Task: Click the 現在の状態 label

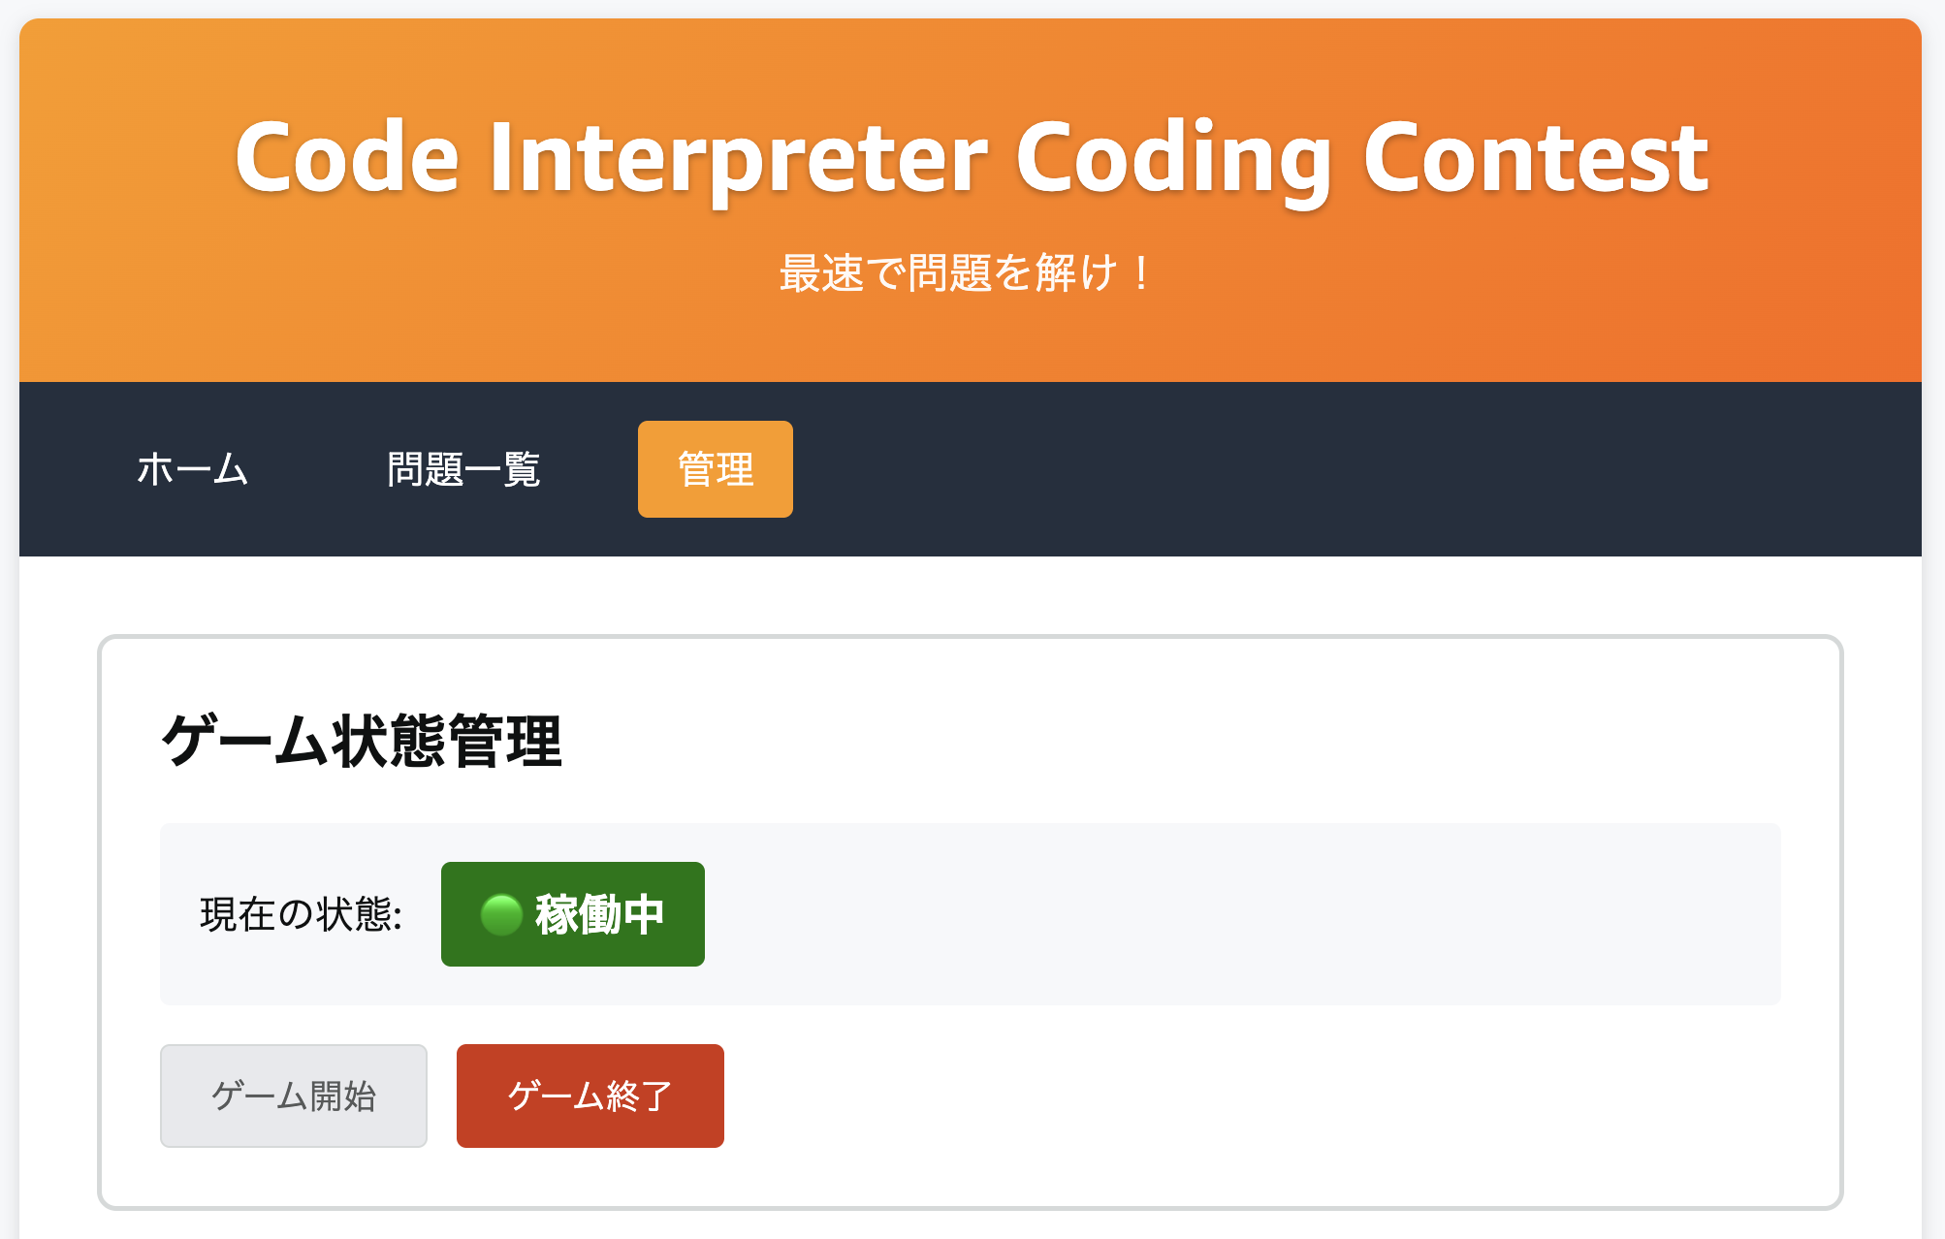Action: coord(301,913)
